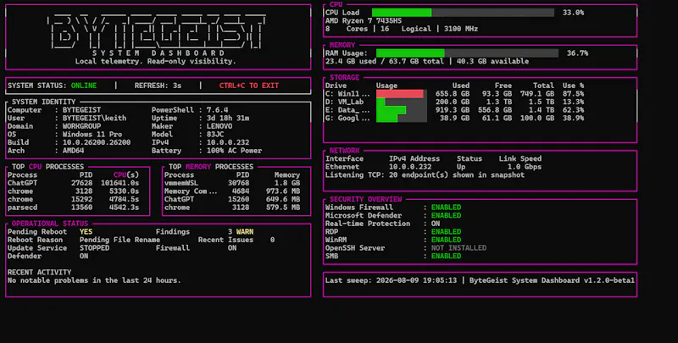This screenshot has width=678, height=343.
Task: Click the Maker value LENOVO
Action: tap(220, 126)
